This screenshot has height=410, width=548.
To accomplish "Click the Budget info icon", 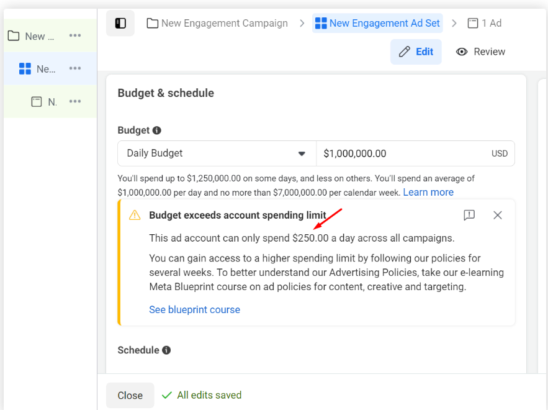I will coord(157,130).
